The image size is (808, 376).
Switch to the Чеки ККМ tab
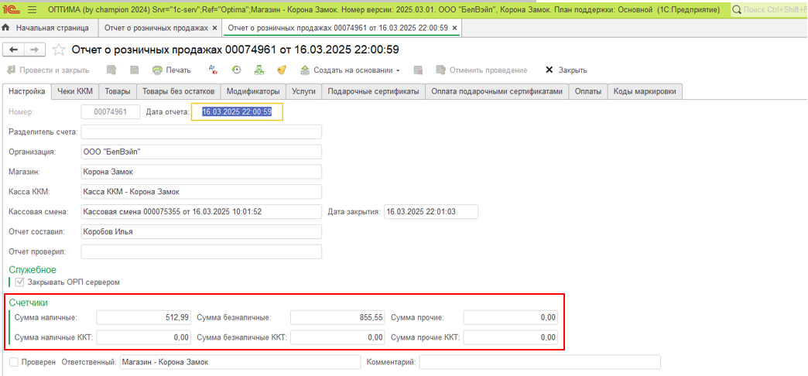coord(75,91)
